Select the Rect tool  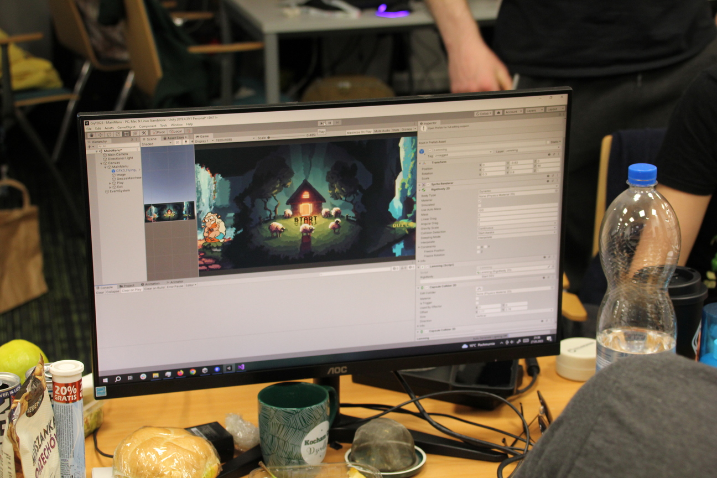point(126,133)
